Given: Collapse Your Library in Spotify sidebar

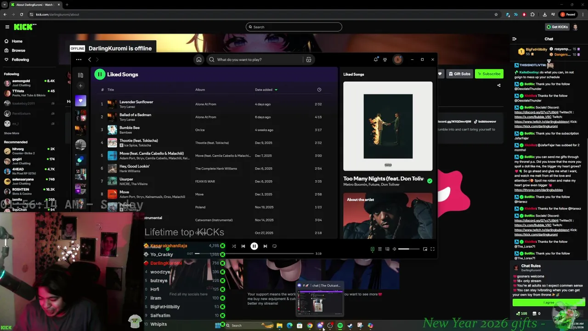Looking at the screenshot, I should (x=80, y=75).
